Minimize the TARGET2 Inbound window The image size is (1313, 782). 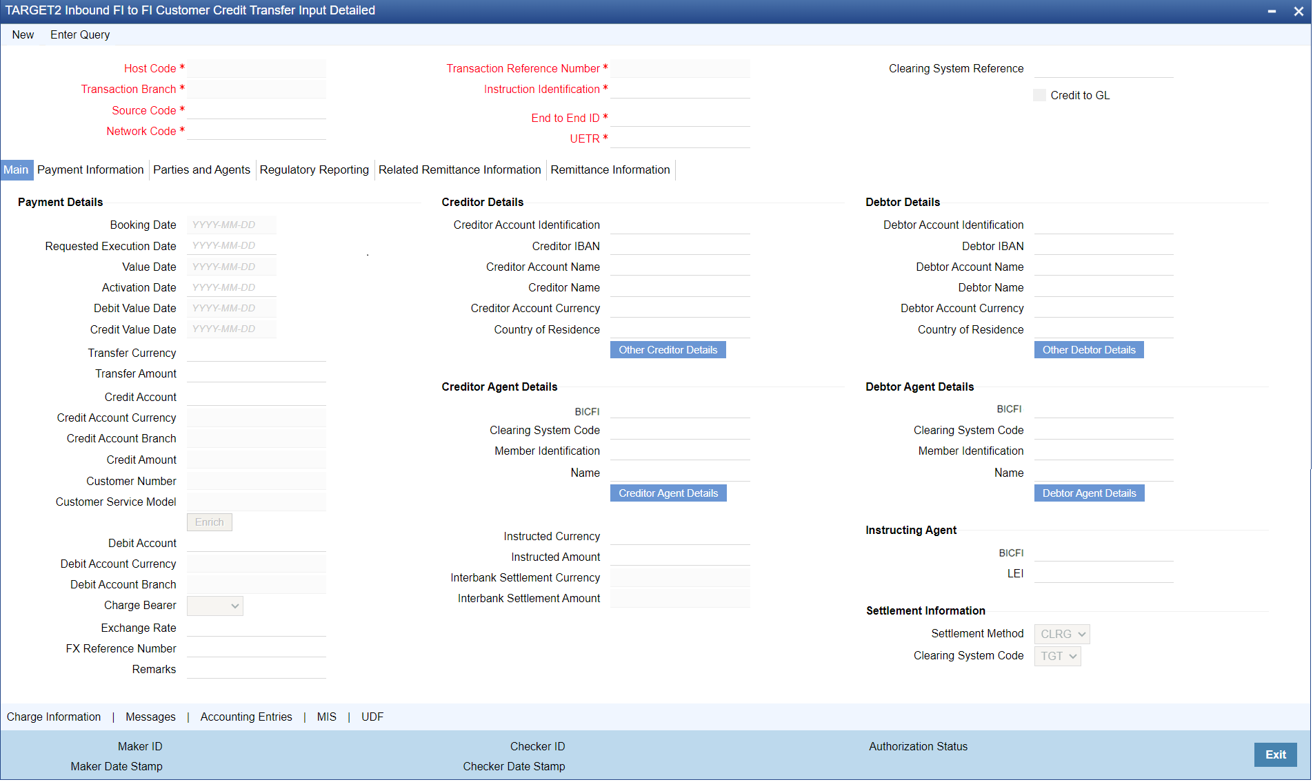1272,11
